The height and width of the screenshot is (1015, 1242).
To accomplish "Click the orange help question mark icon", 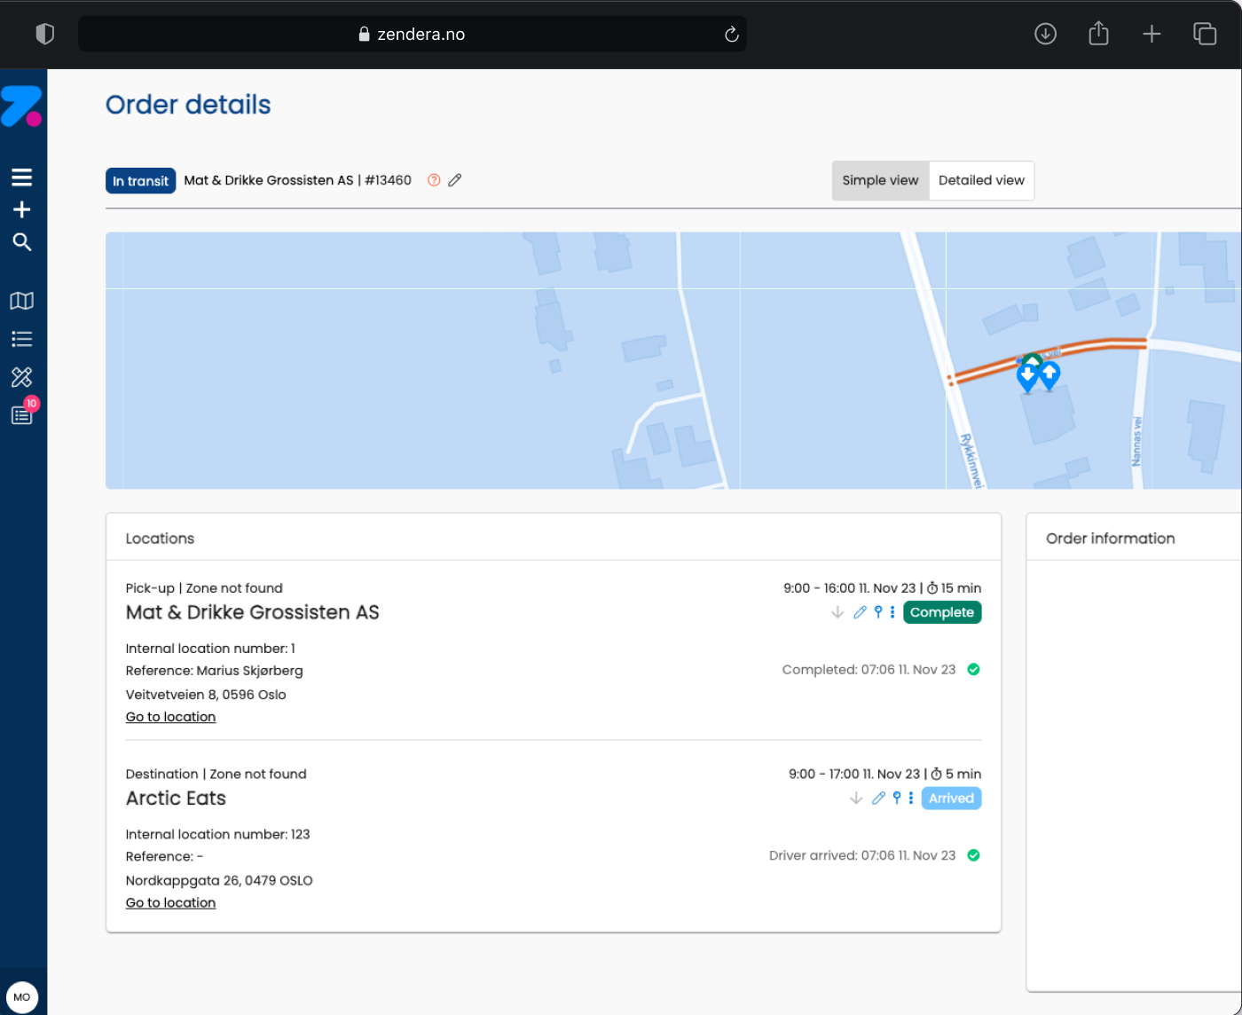I will pos(434,180).
